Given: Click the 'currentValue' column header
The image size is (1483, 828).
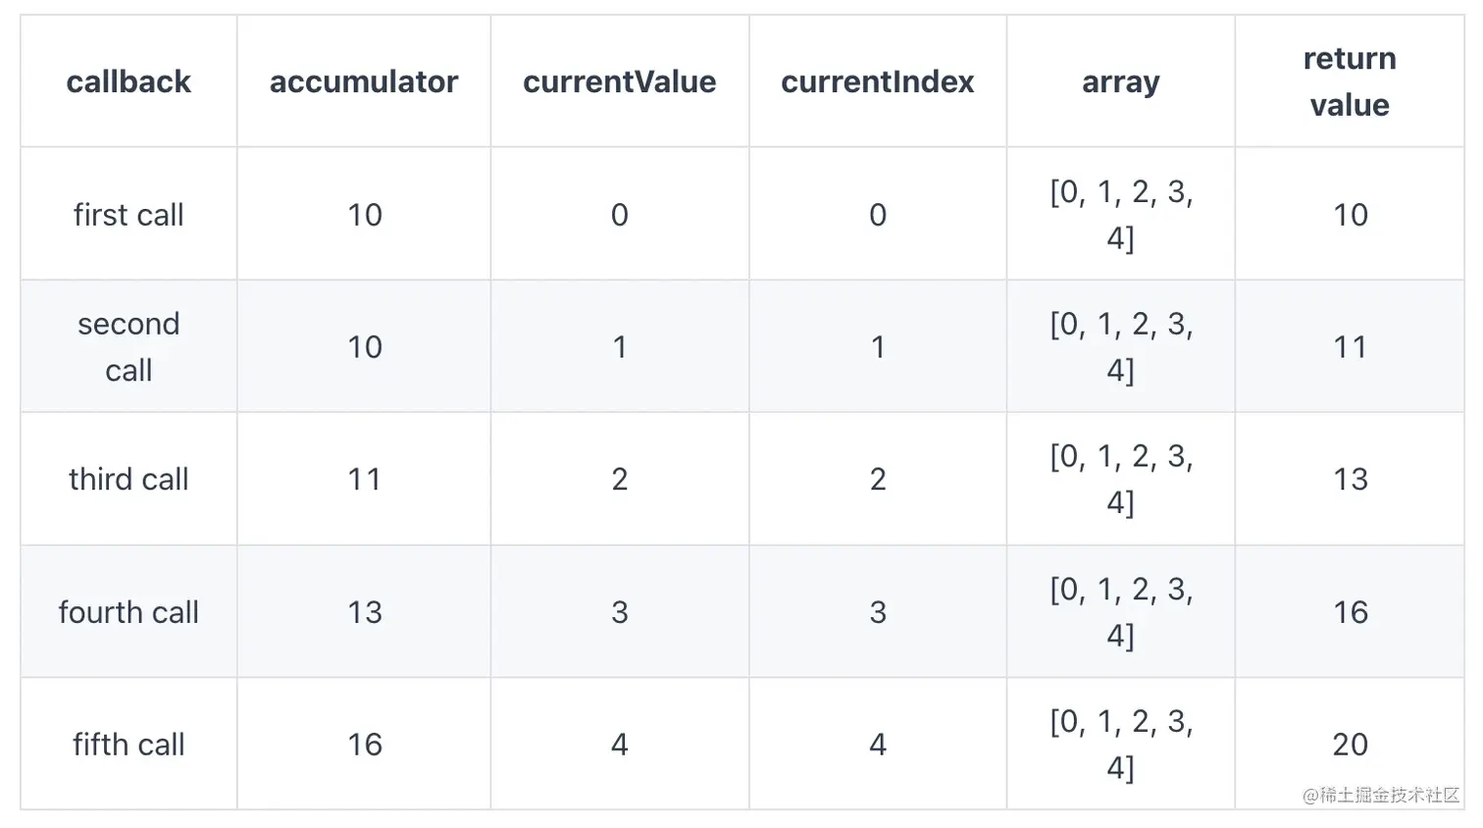Looking at the screenshot, I should point(619,81).
